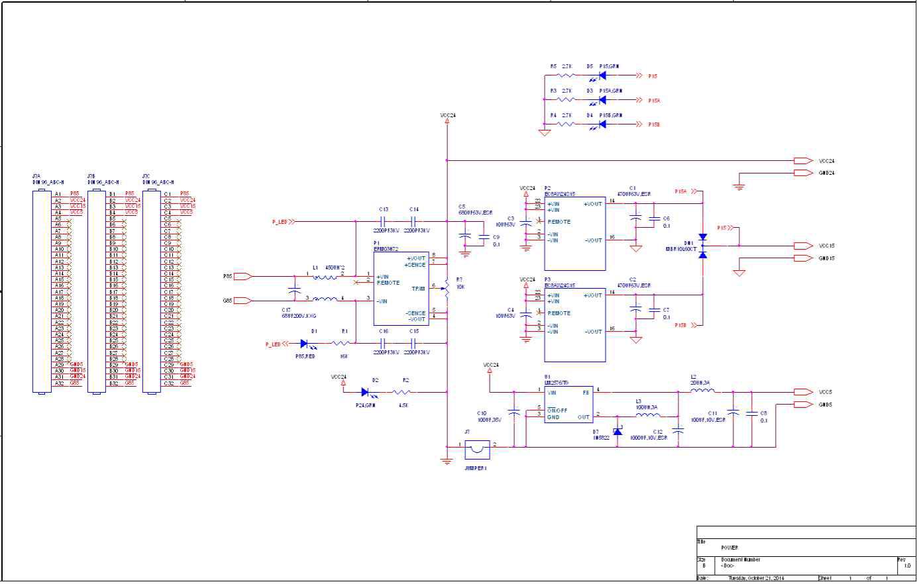Click the EPM03672 part name text

386,249
